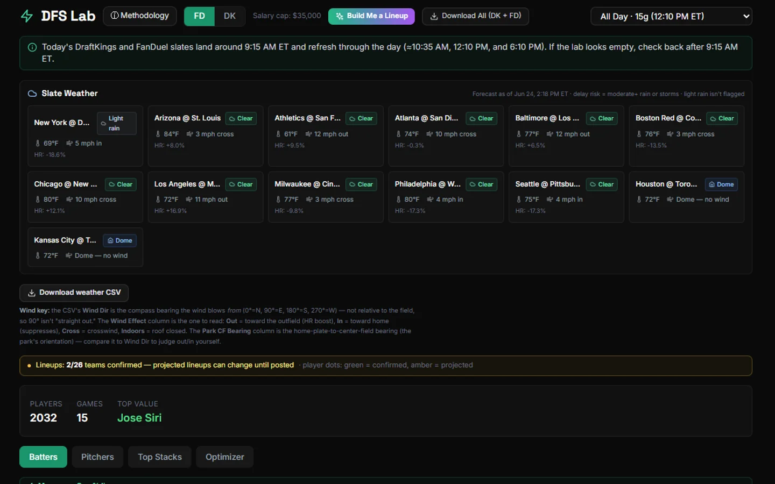Click the Light rain badge for New York game
The width and height of the screenshot is (775, 484).
(x=116, y=123)
